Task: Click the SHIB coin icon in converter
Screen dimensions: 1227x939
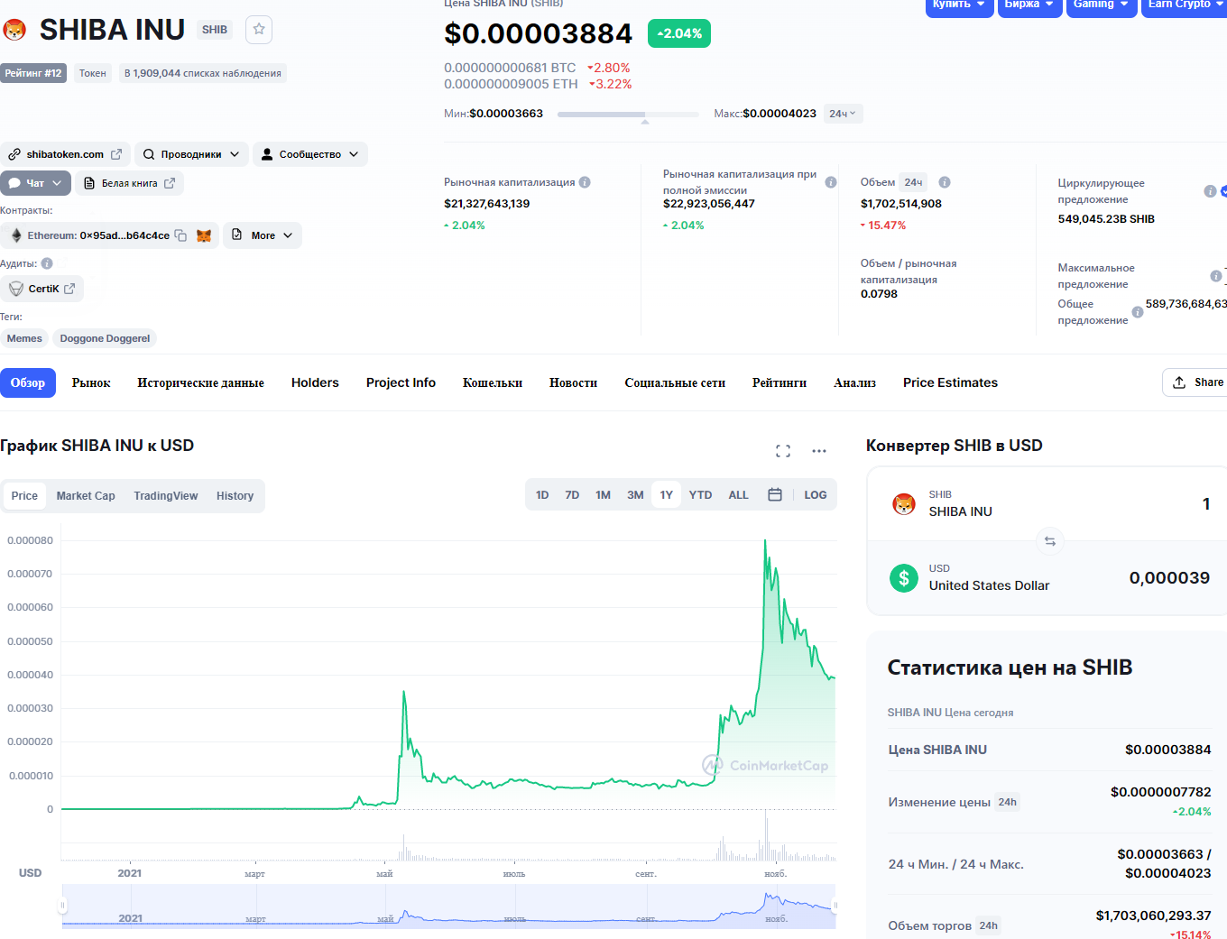Action: pyautogui.click(x=904, y=503)
